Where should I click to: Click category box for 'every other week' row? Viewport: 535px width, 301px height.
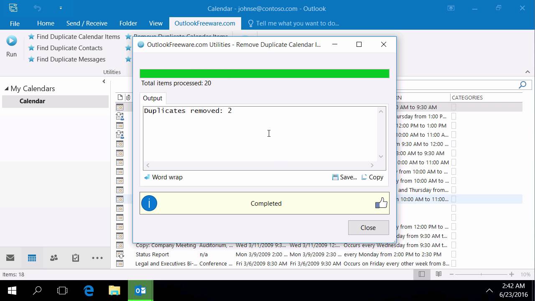coord(454,263)
